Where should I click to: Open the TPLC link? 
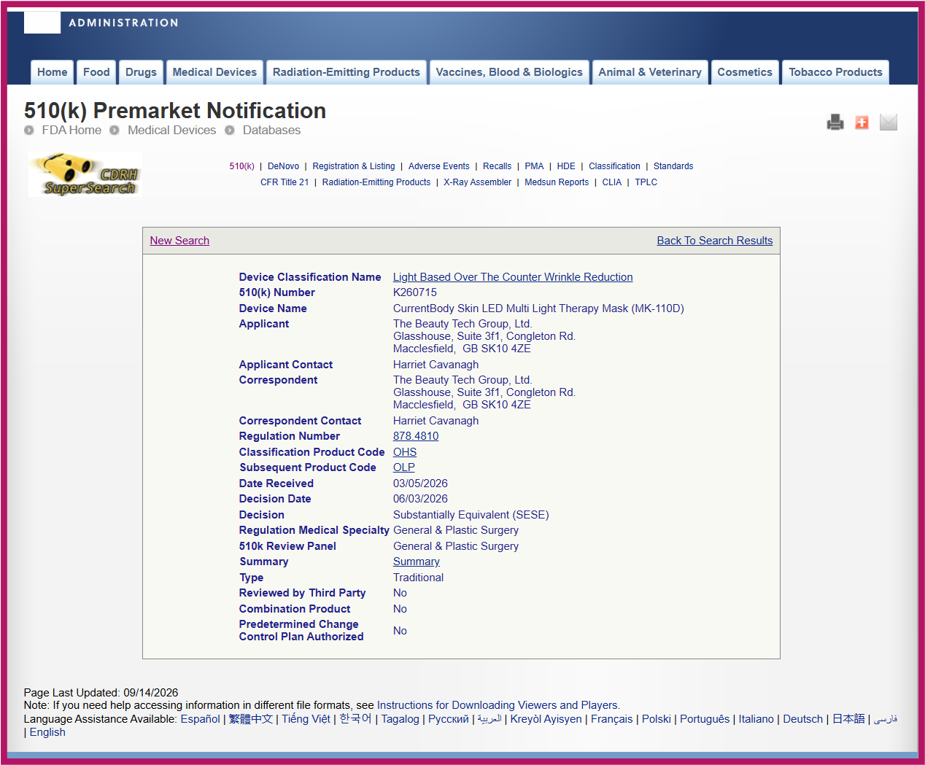click(x=646, y=182)
